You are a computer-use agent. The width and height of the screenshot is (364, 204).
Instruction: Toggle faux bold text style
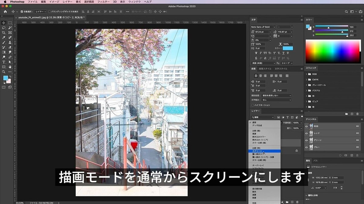[256, 53]
